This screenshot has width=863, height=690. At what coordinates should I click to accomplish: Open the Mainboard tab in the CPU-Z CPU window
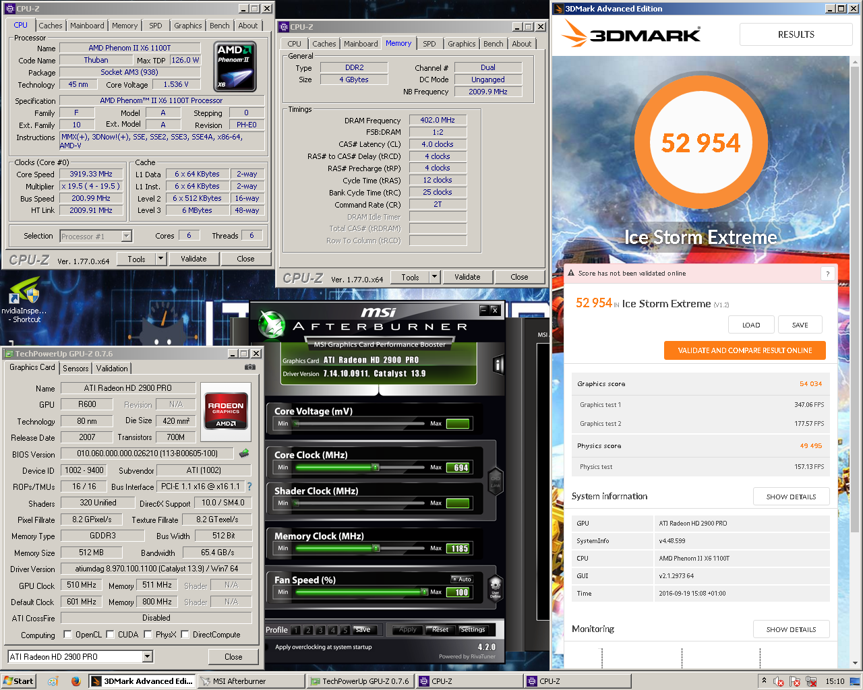point(87,26)
